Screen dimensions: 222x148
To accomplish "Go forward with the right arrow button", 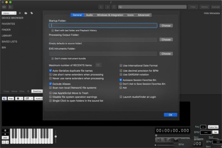I will [x=107, y=7].
